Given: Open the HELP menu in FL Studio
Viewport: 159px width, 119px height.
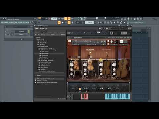Looking at the screenshot, I should [x=28, y=22].
